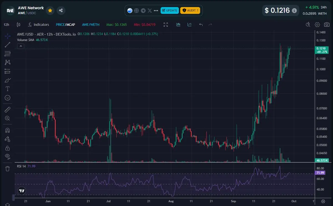This screenshot has width=333, height=206.
Task: Share AWE Network via share icon
Action: pos(61,11)
